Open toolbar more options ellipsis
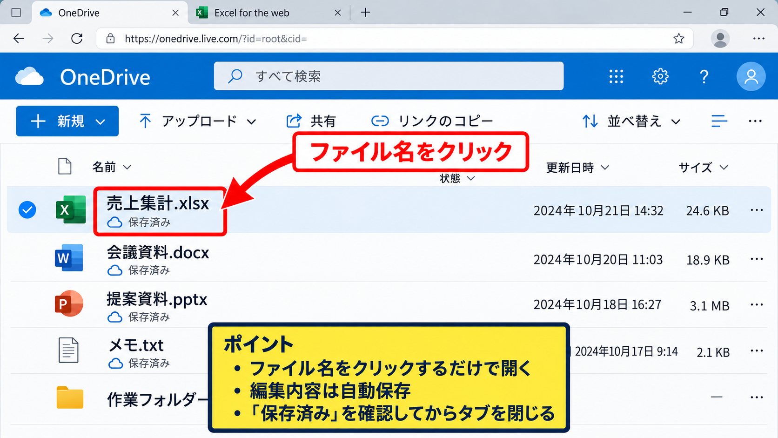The height and width of the screenshot is (438, 778). click(x=755, y=121)
